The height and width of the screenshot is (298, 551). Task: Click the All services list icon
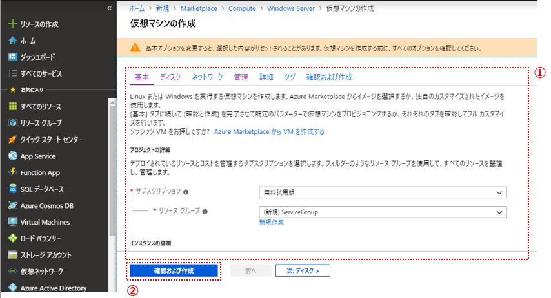[13, 73]
